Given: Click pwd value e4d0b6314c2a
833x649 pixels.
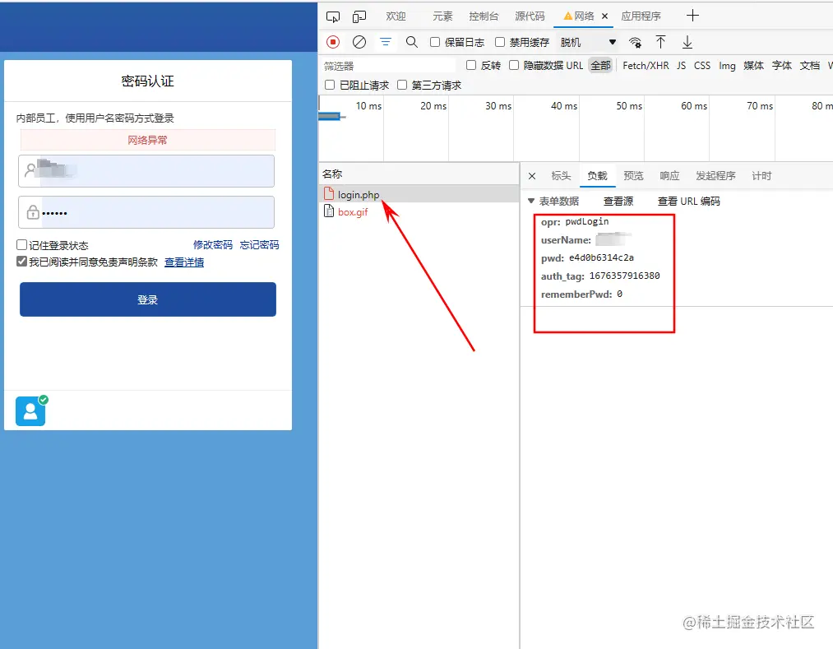Looking at the screenshot, I should point(601,257).
